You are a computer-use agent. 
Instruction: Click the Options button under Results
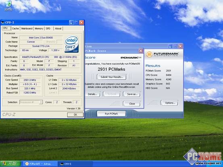click(x=170, y=103)
